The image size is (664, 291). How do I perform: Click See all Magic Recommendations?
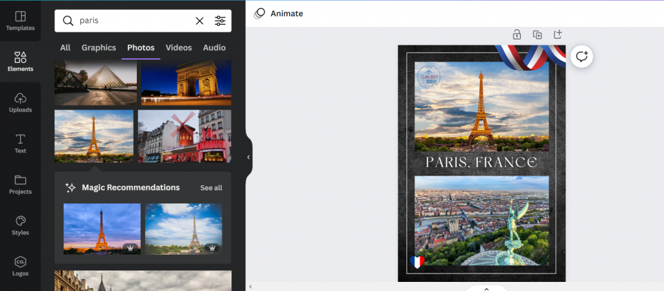click(211, 188)
